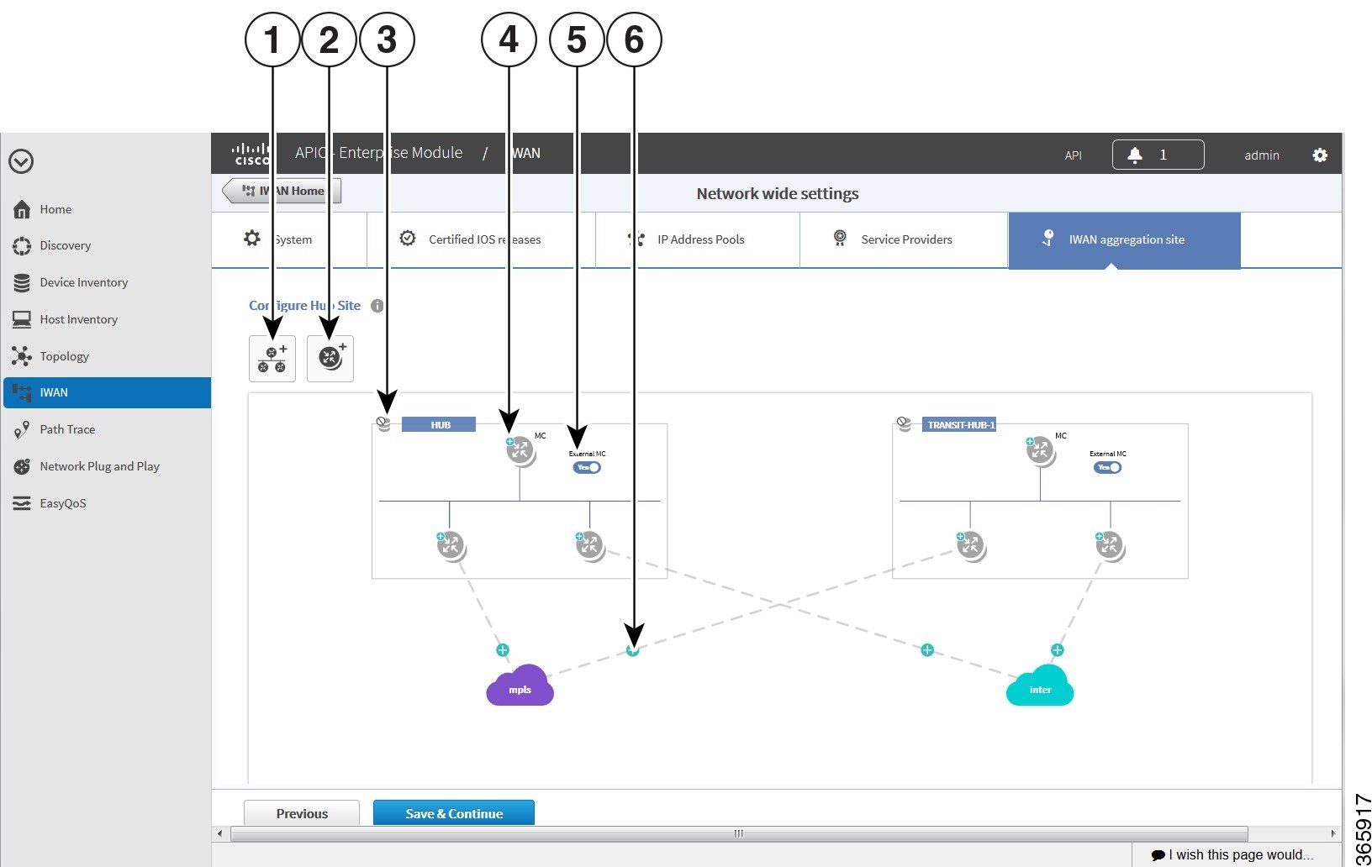Toggle External MC switch in TRANSIT-HUB-1
1372x867 pixels.
1107,468
